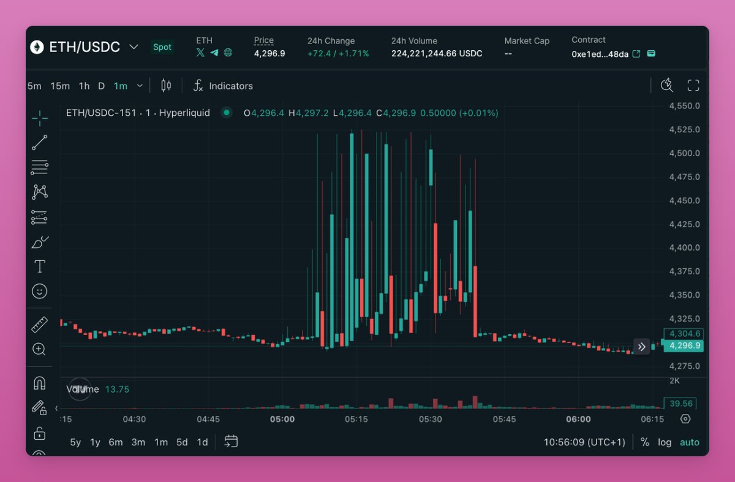Toggle magnet mode
Viewport: 735px width, 482px height.
click(40, 383)
